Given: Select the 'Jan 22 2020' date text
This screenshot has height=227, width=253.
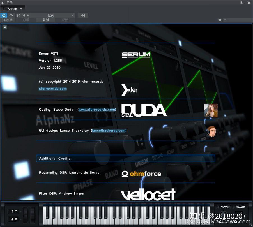Looking at the screenshot, I should pyautogui.click(x=50, y=68).
